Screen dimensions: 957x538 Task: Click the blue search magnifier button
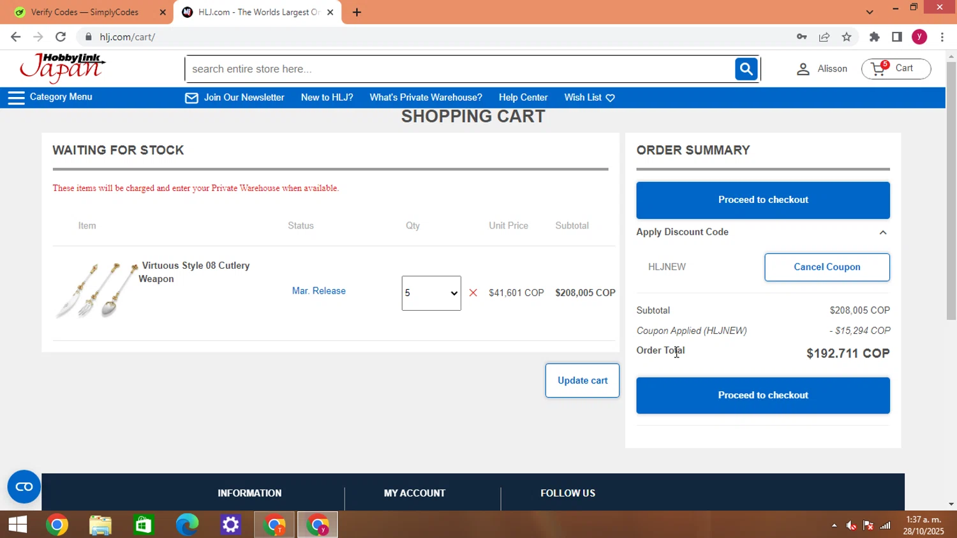(x=746, y=69)
